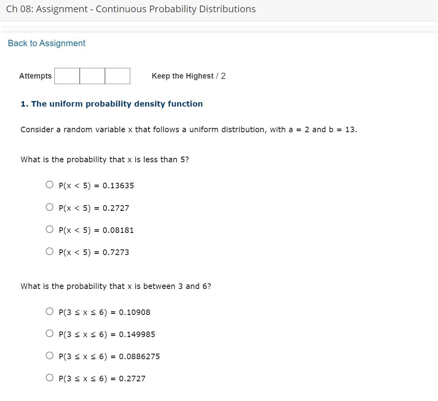Click the Attempts label text
438x401 pixels.
tap(35, 76)
